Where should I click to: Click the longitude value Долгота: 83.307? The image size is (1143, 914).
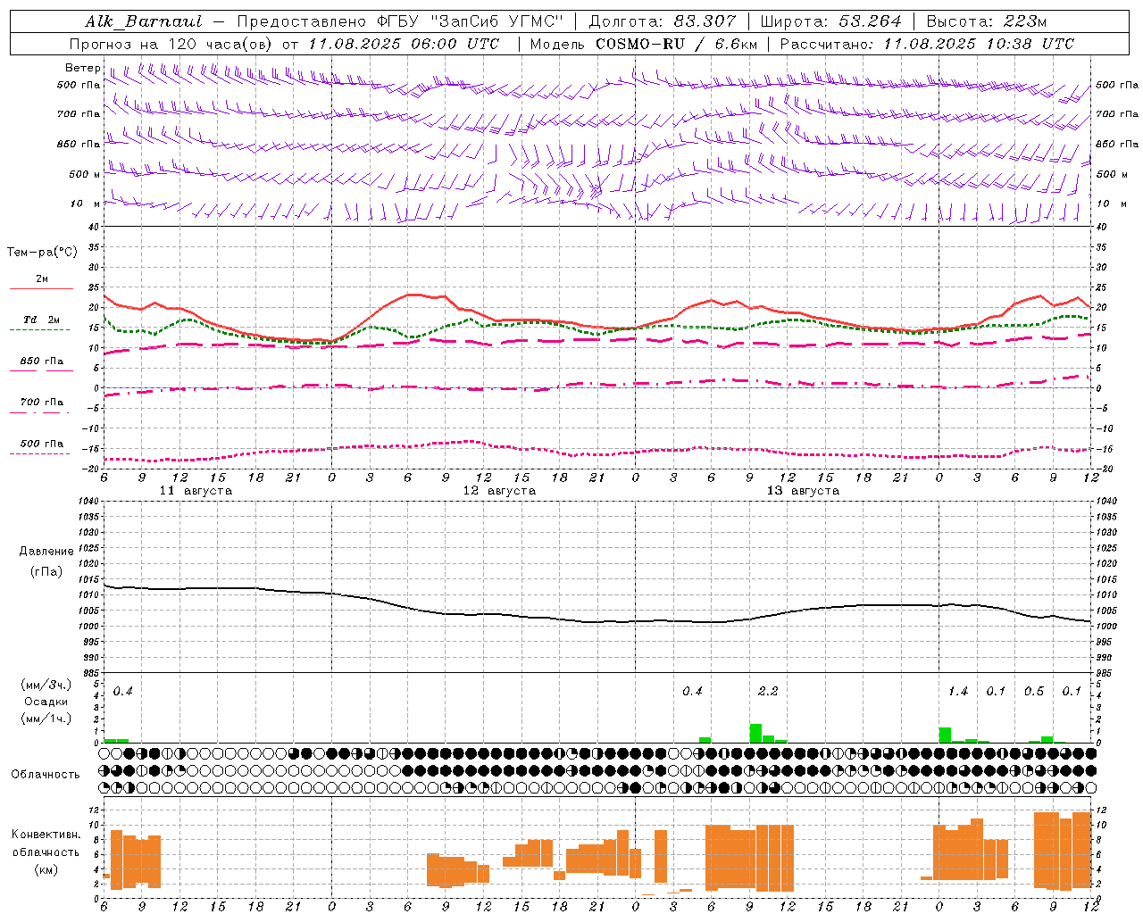coord(663,21)
